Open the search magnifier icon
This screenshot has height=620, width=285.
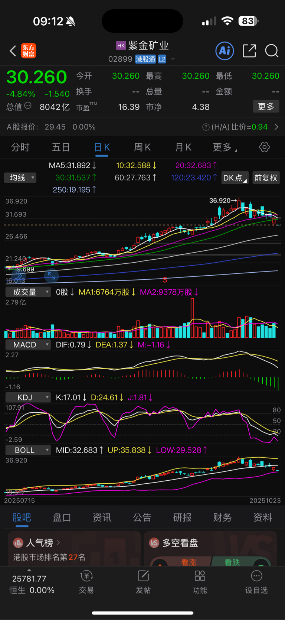(272, 51)
